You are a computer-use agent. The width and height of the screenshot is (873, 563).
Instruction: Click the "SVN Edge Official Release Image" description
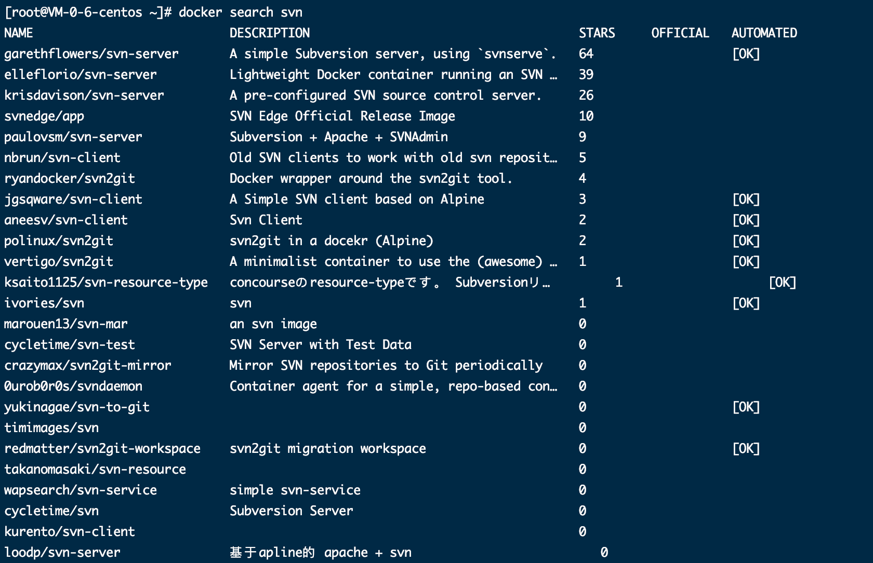point(342,116)
